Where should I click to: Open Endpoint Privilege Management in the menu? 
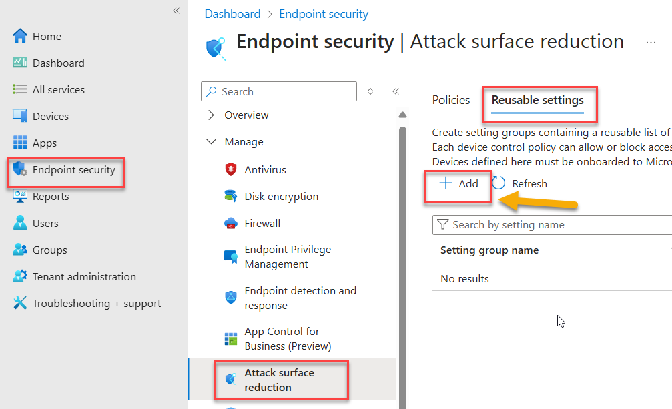click(x=288, y=256)
